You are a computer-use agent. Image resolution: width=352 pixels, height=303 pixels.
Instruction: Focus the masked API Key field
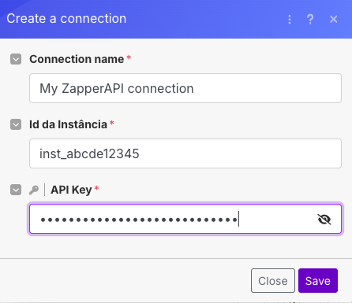click(x=185, y=219)
